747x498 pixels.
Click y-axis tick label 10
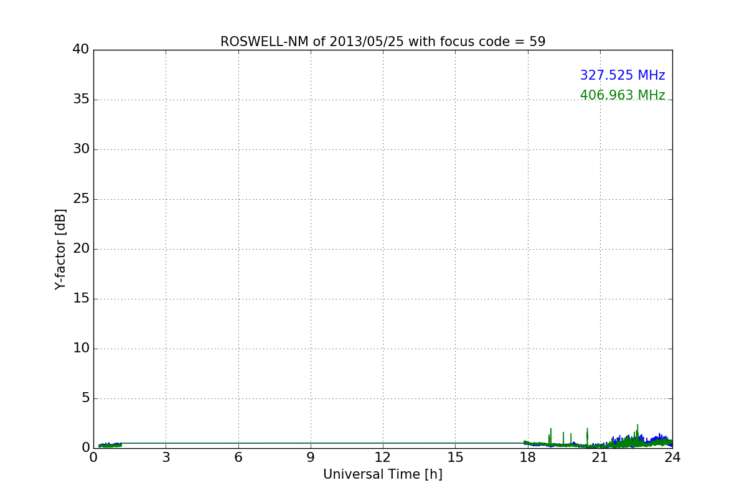(x=81, y=349)
